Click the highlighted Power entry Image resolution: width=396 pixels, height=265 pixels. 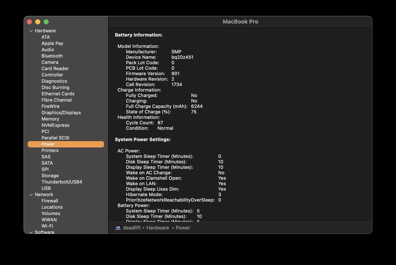pos(66,144)
